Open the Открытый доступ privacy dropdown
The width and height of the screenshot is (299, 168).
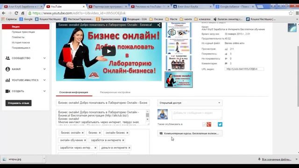point(190,103)
